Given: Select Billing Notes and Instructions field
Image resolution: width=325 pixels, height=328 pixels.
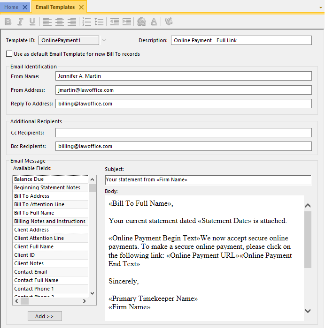Looking at the screenshot, I should (x=50, y=221).
